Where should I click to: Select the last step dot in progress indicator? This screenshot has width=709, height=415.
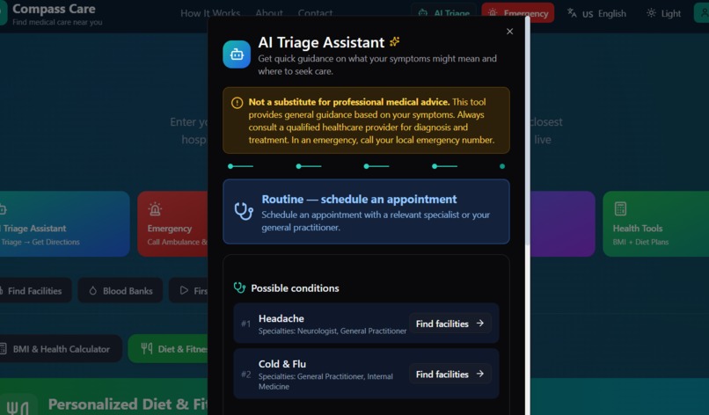click(x=502, y=166)
